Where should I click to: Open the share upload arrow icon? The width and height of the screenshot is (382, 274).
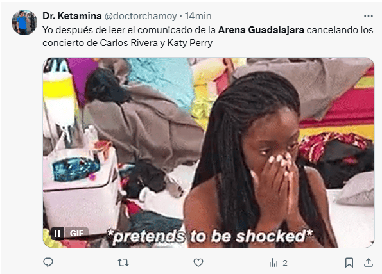[x=369, y=262]
